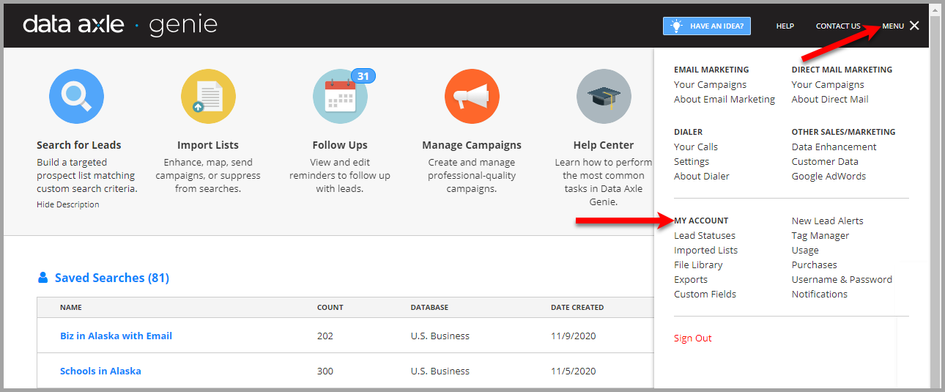The width and height of the screenshot is (945, 392).
Task: Open Your Calls under Dialer
Action: pos(696,147)
